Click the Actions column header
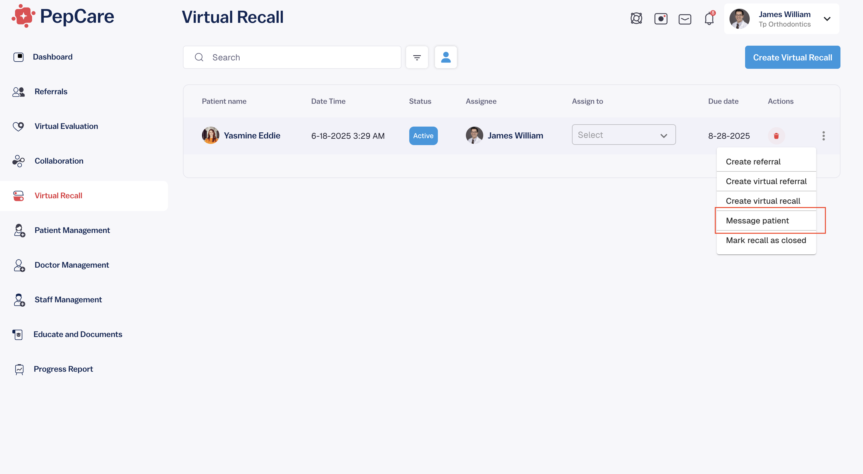863x474 pixels. [780, 101]
